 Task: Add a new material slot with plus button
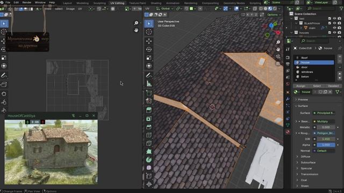[340, 57]
